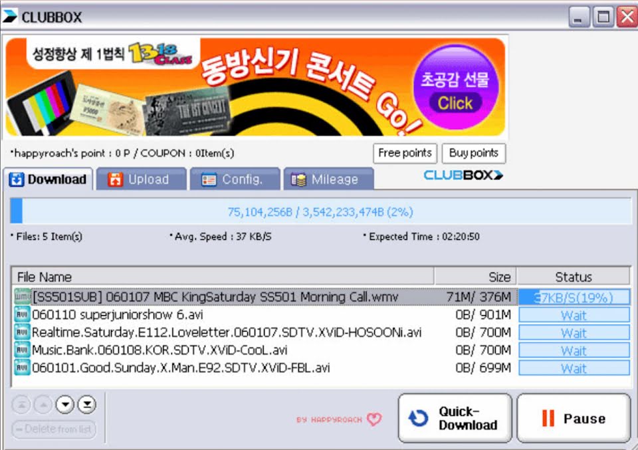Image resolution: width=638 pixels, height=450 pixels.
Task: Click the Mileage tab coins icon
Action: 298,180
